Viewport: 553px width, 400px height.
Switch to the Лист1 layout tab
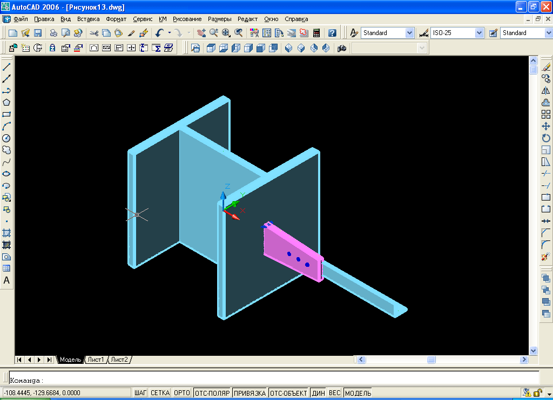(96, 360)
